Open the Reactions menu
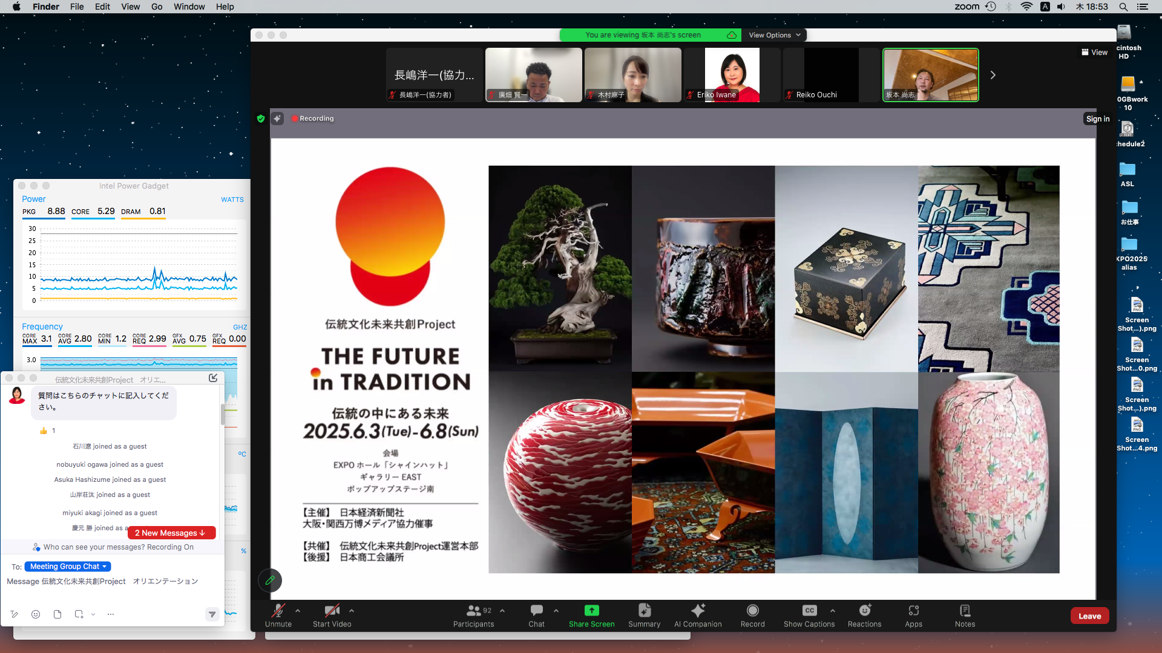 coord(864,615)
